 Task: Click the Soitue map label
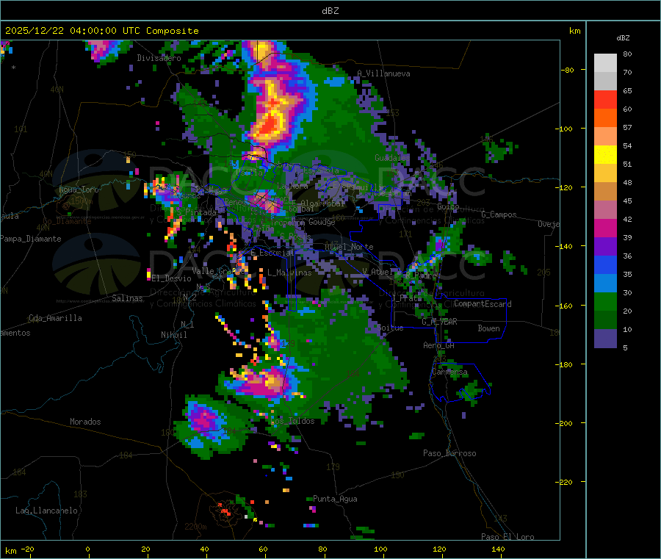tap(390, 328)
